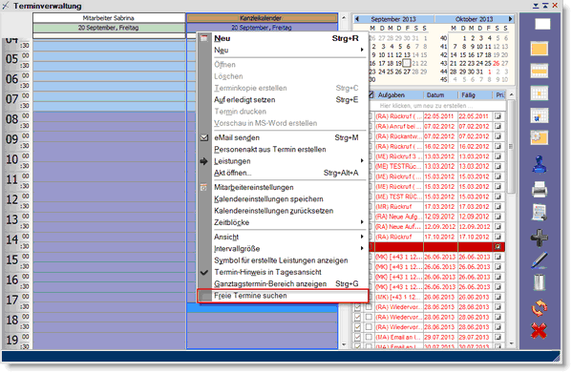This screenshot has width=572, height=373.
Task: Click the printer icon in sidebar
Action: [540, 190]
